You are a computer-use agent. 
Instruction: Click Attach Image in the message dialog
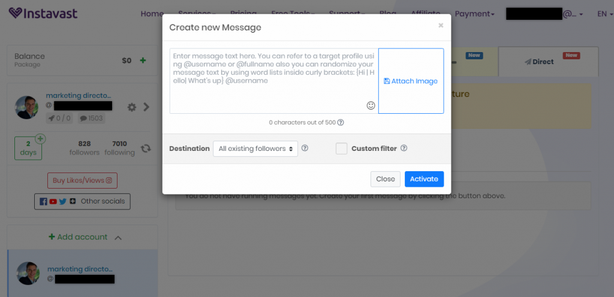(x=411, y=81)
